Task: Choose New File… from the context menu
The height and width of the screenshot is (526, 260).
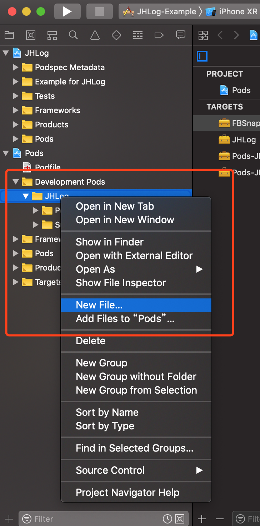Action: click(99, 305)
